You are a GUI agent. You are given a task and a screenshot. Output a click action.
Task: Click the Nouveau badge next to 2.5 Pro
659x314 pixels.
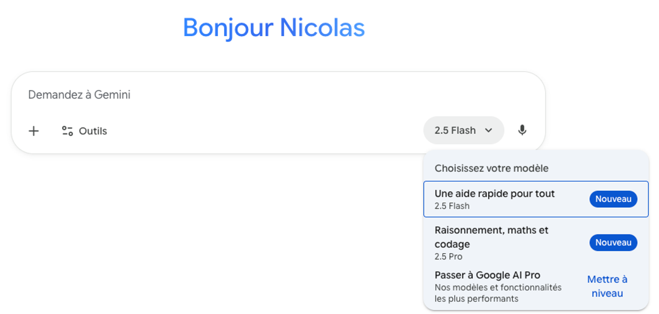(613, 243)
